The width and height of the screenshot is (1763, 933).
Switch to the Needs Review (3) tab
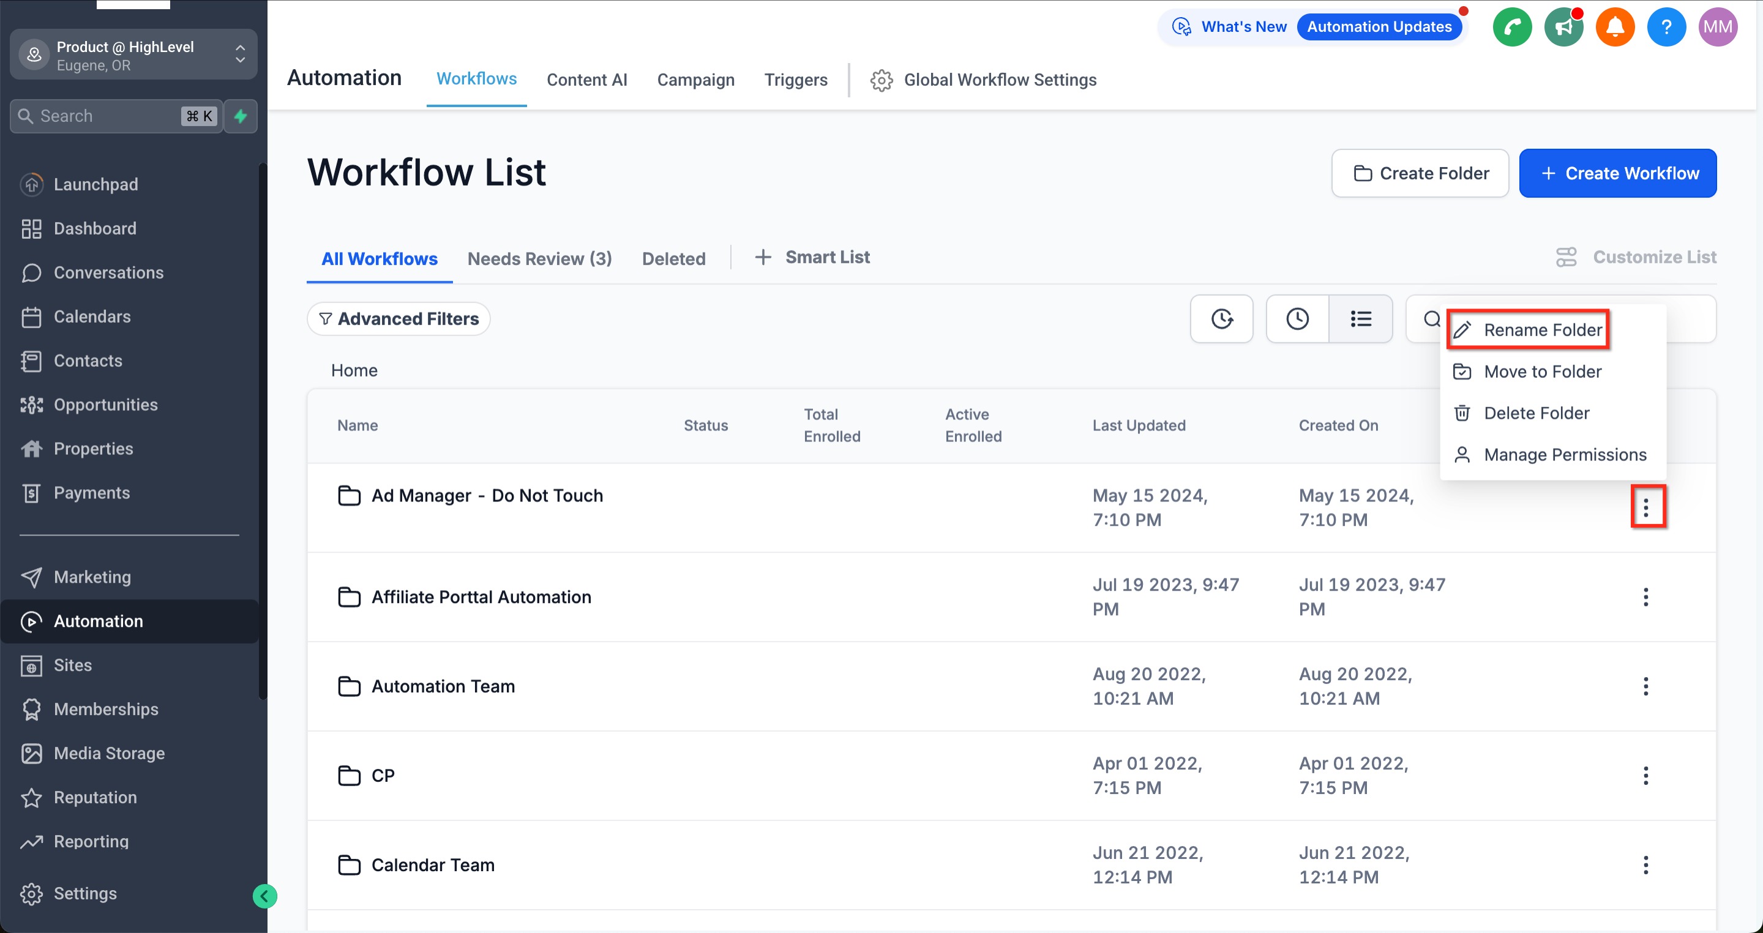[539, 259]
